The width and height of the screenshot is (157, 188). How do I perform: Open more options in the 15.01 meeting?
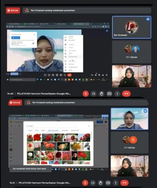pyautogui.click(x=116, y=183)
